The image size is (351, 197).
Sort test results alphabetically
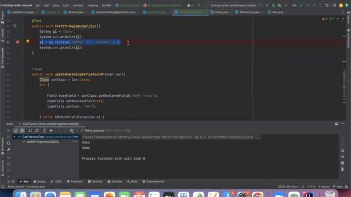point(30,131)
